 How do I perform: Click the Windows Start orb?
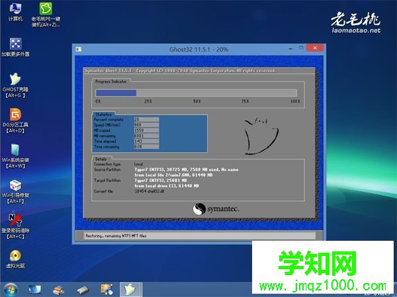[11, 290]
